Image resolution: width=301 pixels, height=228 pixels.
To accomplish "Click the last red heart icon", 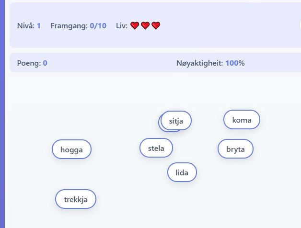I will (156, 25).
